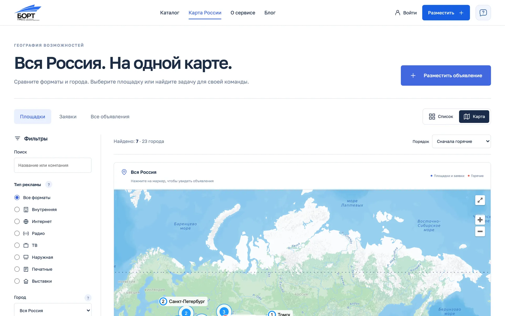Go to the О сервисе page
Screen dimensions: 505x316
coord(243,13)
